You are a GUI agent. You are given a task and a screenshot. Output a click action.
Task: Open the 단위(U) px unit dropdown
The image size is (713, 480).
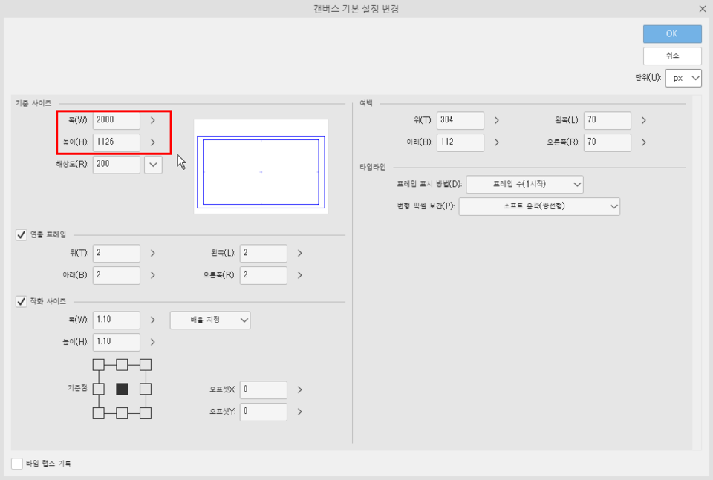[683, 78]
